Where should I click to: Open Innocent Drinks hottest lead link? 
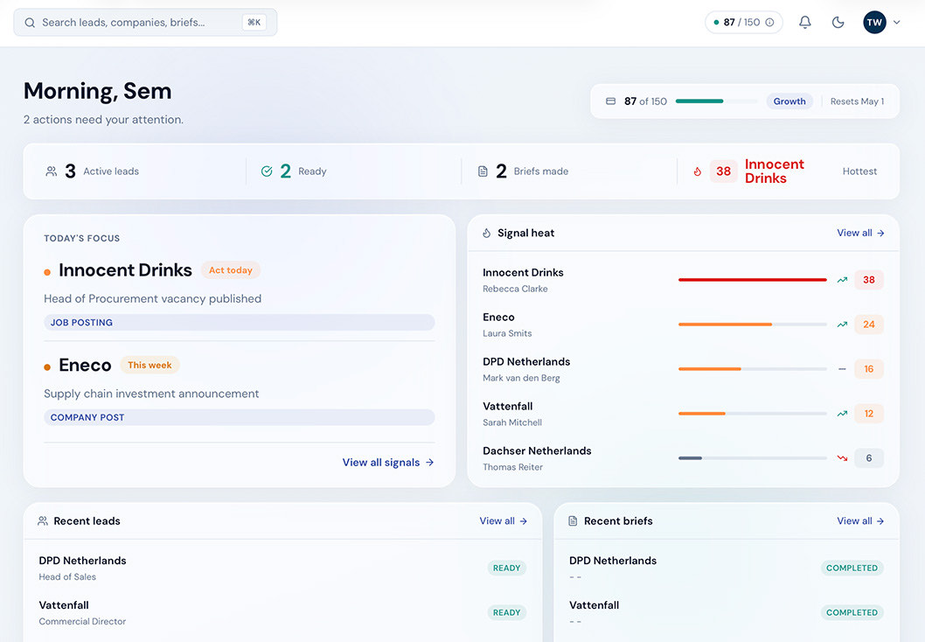coord(774,171)
